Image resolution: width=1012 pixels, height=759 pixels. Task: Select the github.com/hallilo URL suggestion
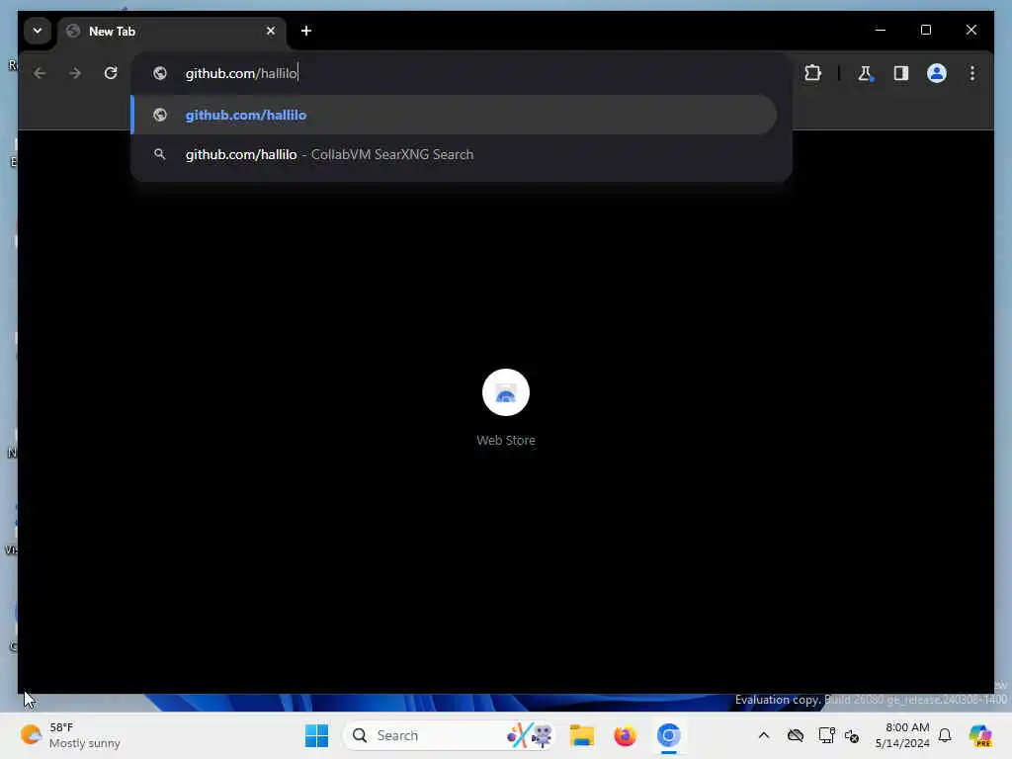454,115
